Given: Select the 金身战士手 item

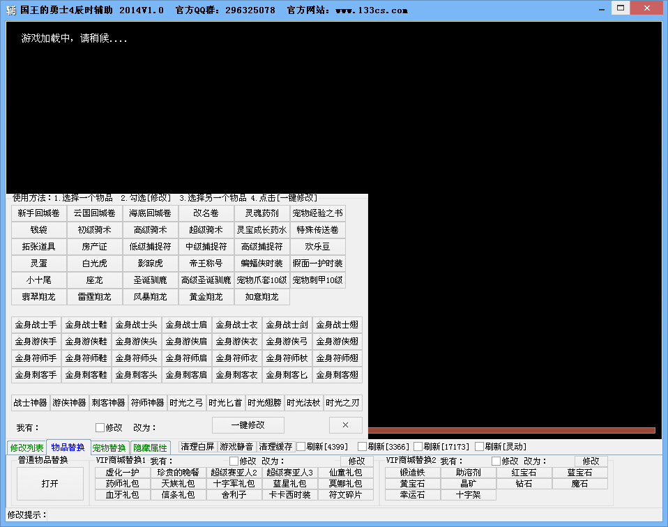Looking at the screenshot, I should 36,325.
